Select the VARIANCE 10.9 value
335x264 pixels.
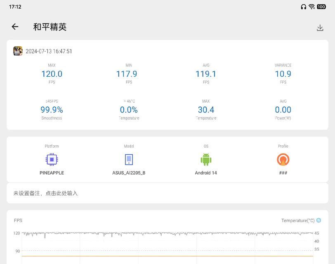click(283, 74)
